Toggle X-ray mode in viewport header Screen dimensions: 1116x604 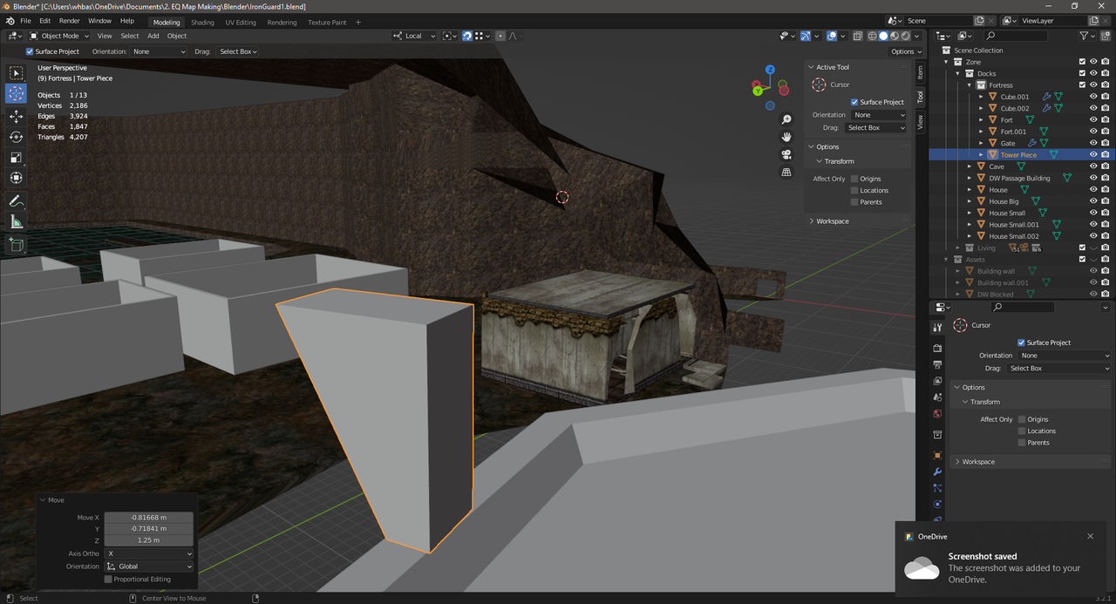pos(858,36)
